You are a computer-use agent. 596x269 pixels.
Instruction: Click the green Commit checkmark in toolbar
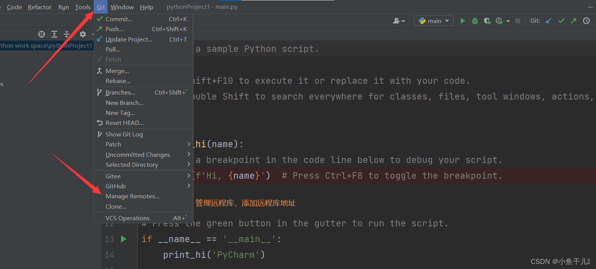point(561,21)
